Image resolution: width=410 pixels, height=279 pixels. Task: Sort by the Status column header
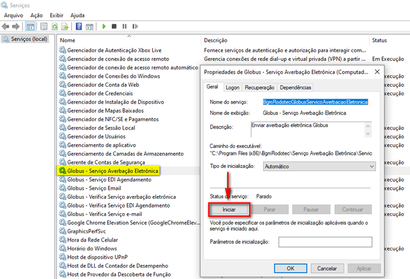390,40
